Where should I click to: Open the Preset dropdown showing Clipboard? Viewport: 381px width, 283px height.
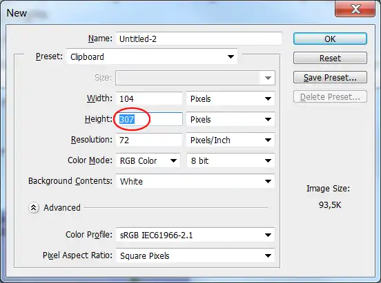tap(152, 56)
